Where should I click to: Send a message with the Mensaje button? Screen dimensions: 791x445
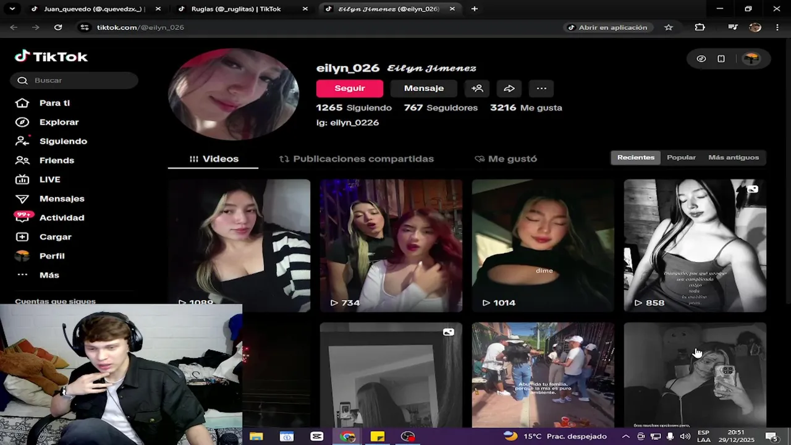[x=424, y=88]
